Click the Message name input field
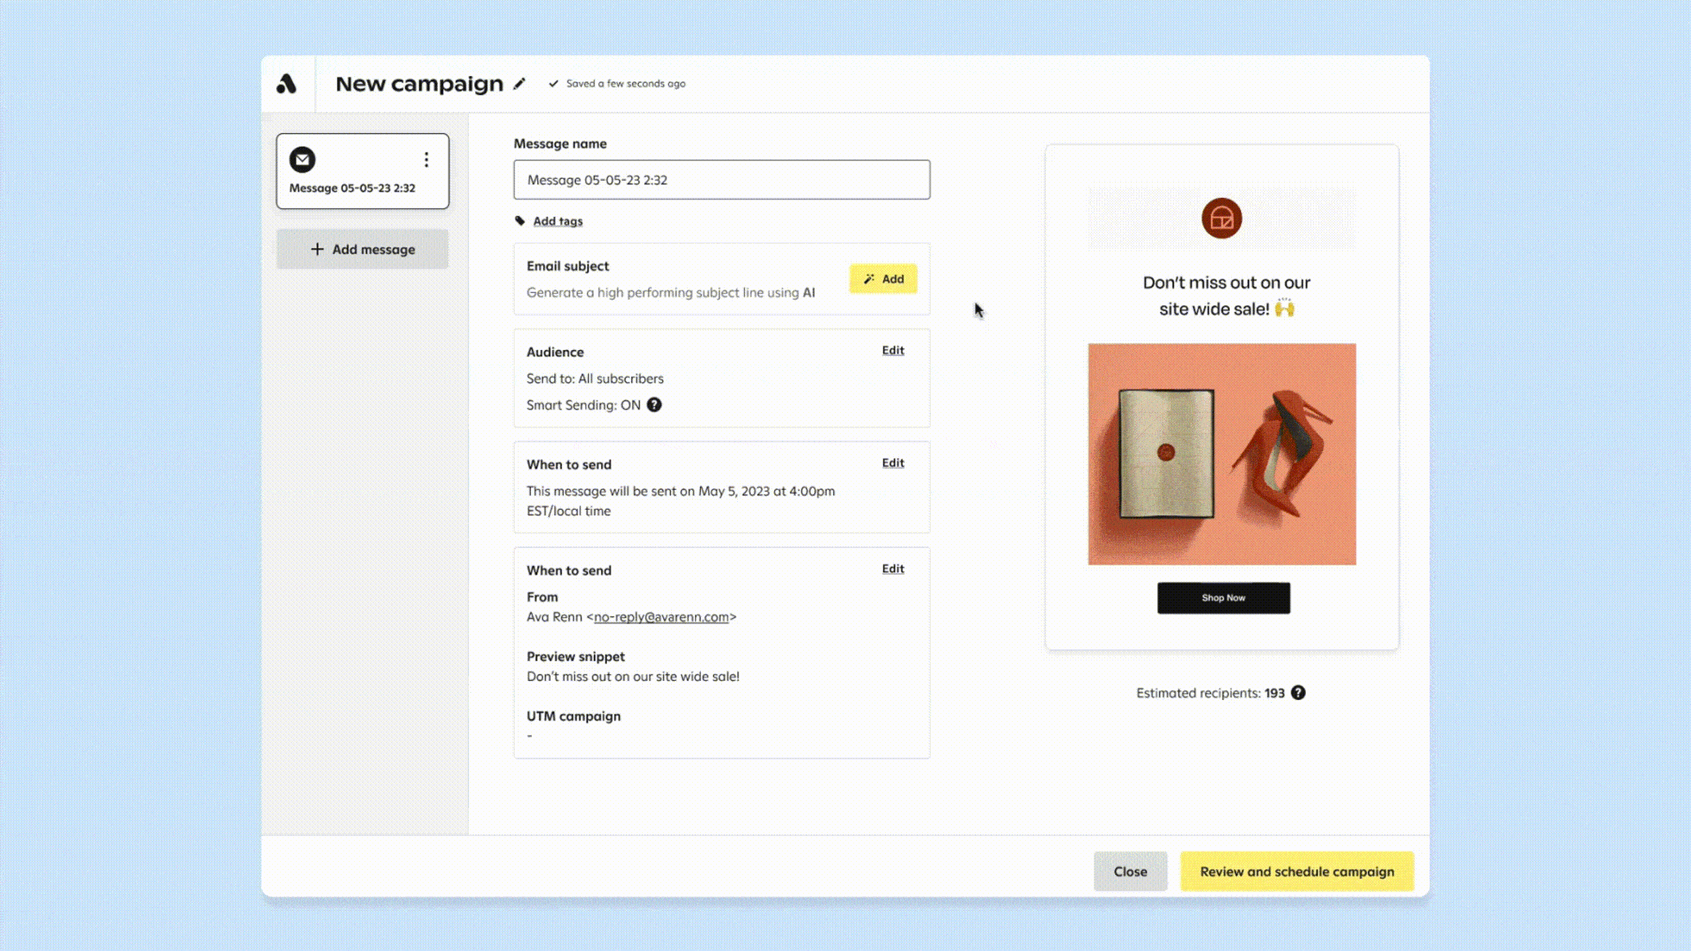The image size is (1691, 951). (x=721, y=180)
